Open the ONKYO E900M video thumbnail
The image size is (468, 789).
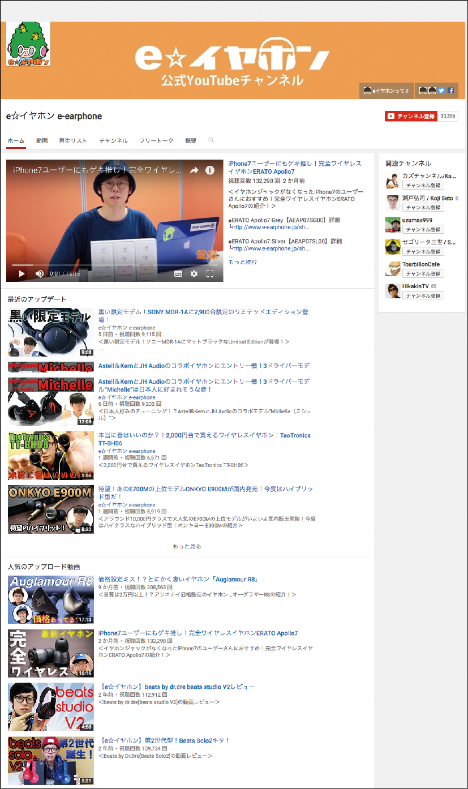pyautogui.click(x=51, y=509)
